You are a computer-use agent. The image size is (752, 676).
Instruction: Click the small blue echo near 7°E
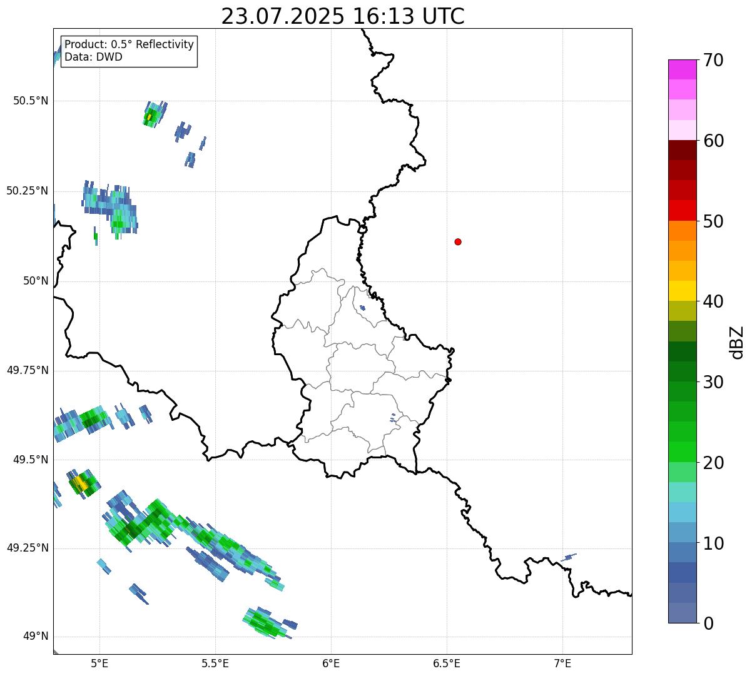(570, 557)
